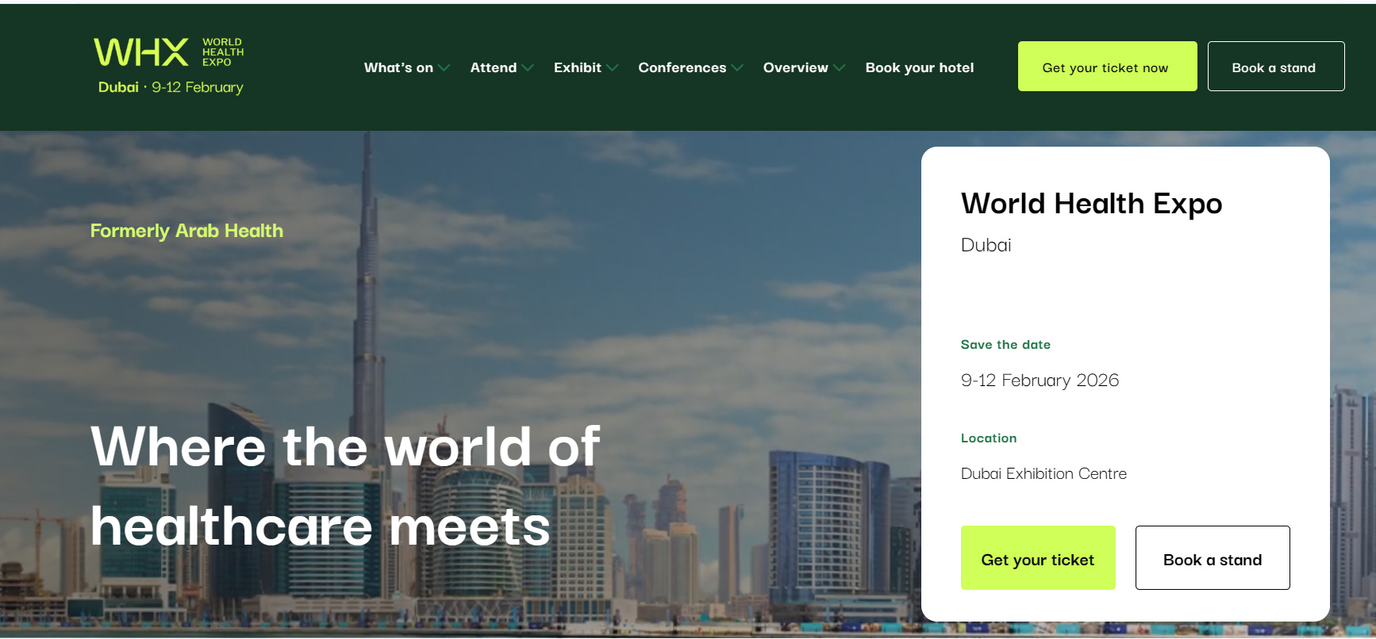Expand the Exhibit dropdown chevron
The width and height of the screenshot is (1376, 639).
[613, 68]
